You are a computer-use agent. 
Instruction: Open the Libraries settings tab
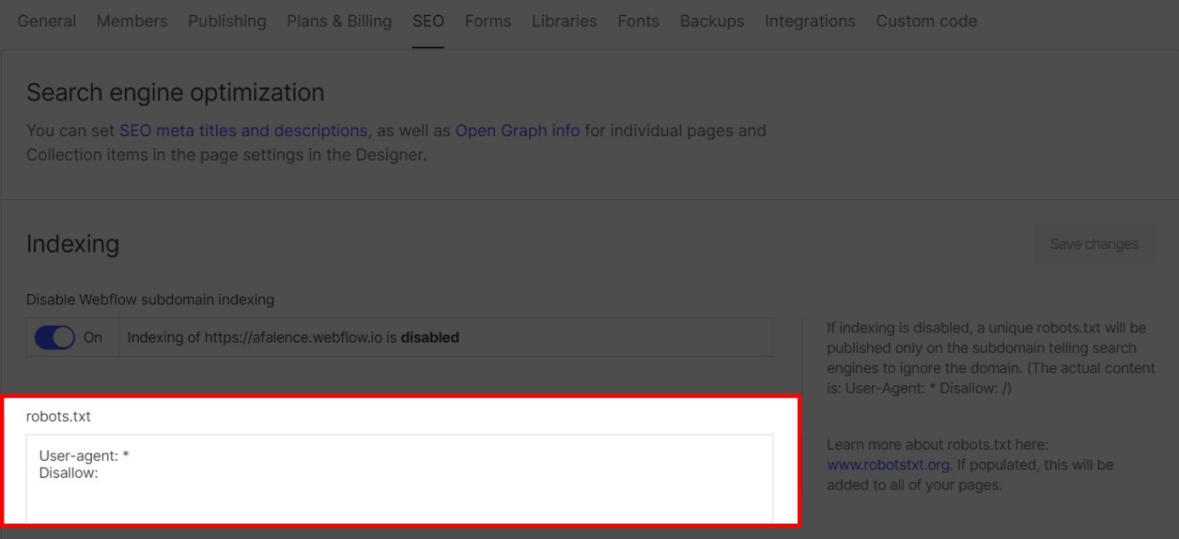pos(564,20)
